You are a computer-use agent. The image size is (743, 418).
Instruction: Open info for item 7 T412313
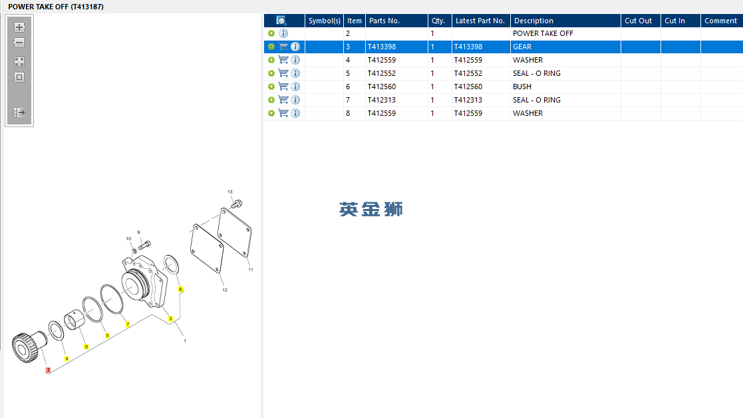pos(295,100)
